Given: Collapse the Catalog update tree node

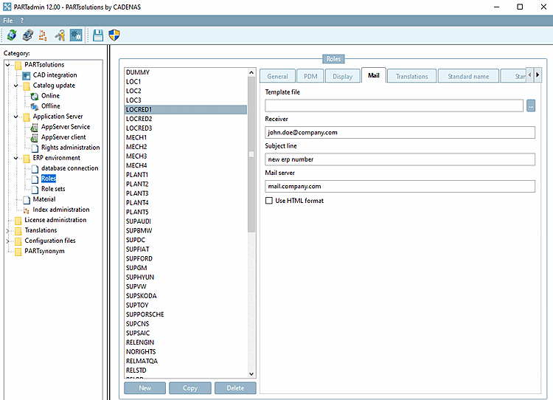Looking at the screenshot, I should [x=17, y=86].
